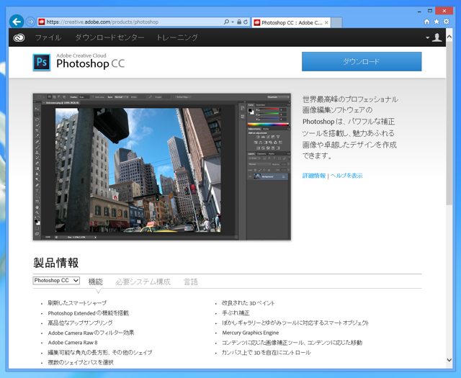Screen dimensions: 461x378
Task: Click the Photoshop Ps product icon
Action: click(42, 63)
